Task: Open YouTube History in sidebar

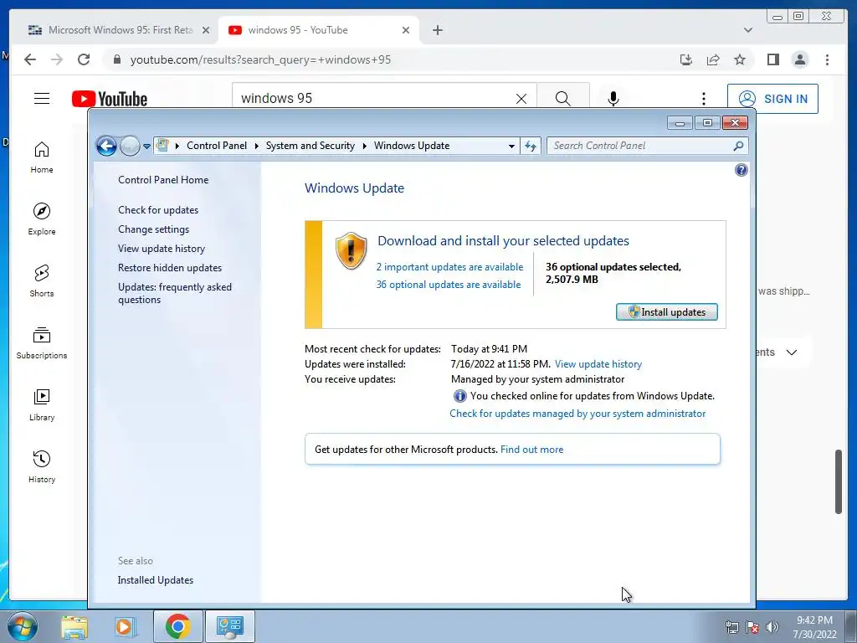Action: 42,466
